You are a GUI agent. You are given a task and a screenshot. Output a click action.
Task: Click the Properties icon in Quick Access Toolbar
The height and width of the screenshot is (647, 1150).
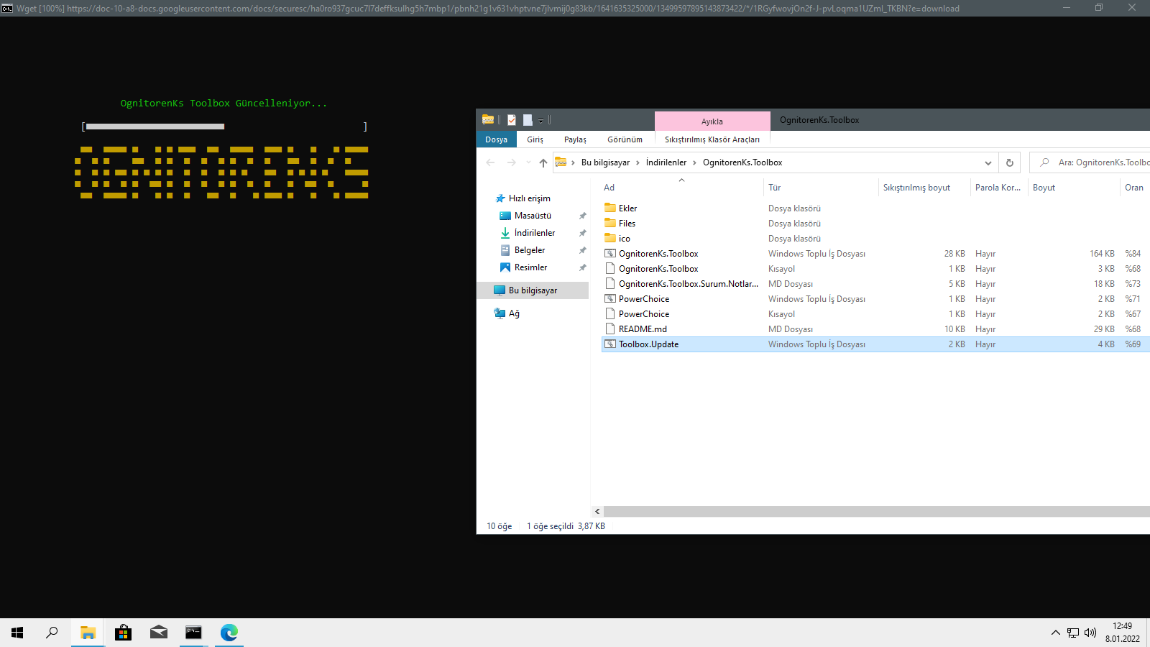click(512, 120)
